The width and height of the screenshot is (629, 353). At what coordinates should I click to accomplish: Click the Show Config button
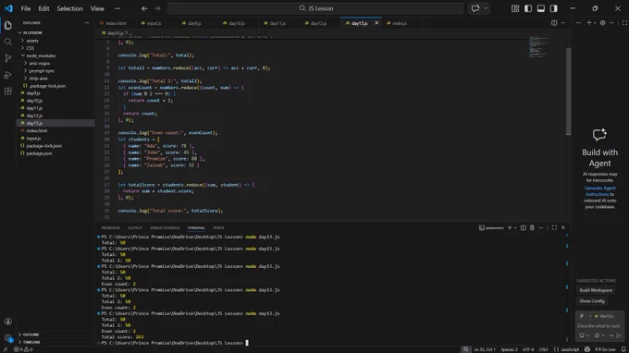tap(592, 301)
